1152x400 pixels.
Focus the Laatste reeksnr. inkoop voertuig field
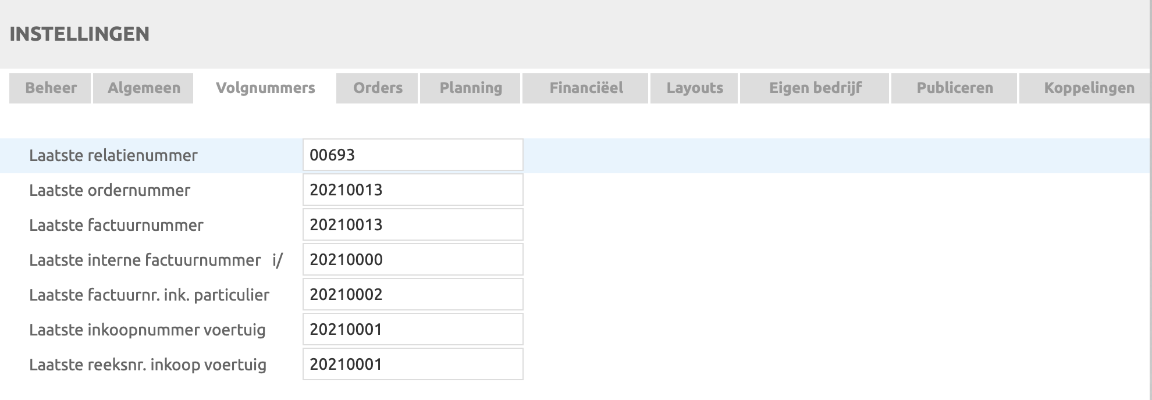(413, 365)
